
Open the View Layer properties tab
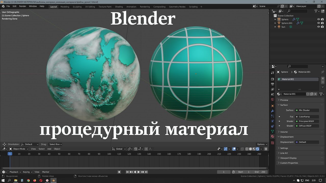273,89
